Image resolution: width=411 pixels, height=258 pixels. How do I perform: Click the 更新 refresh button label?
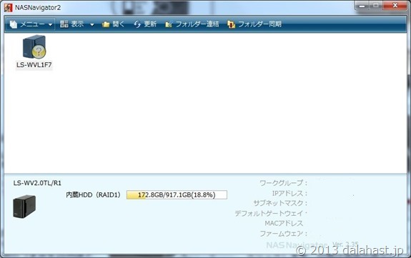tap(150, 24)
